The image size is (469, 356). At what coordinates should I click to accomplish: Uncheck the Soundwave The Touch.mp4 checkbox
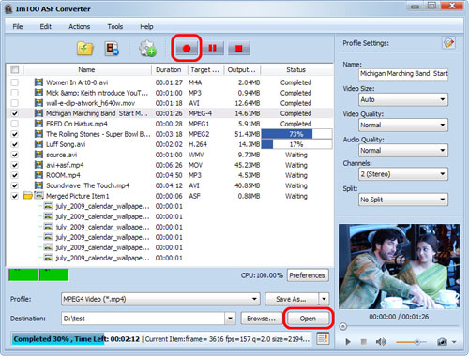click(15, 185)
